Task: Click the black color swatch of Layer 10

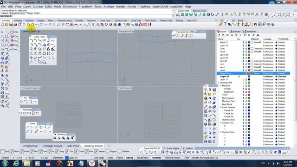Action: 249,45
